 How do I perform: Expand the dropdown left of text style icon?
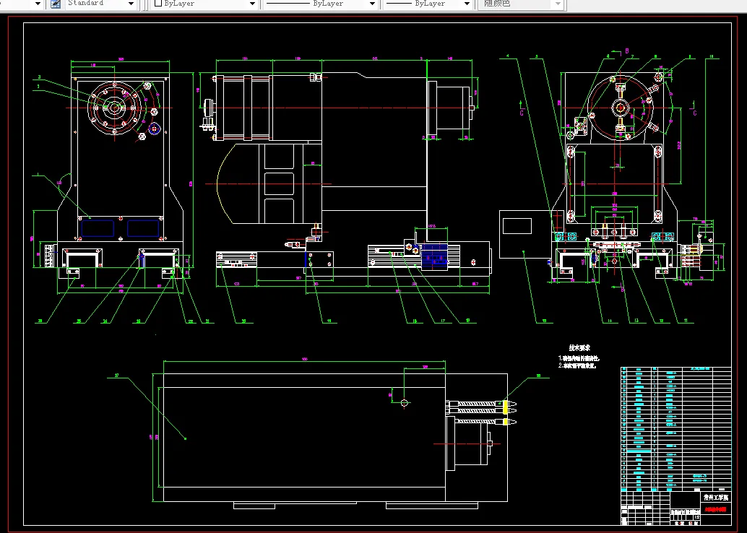click(38, 4)
